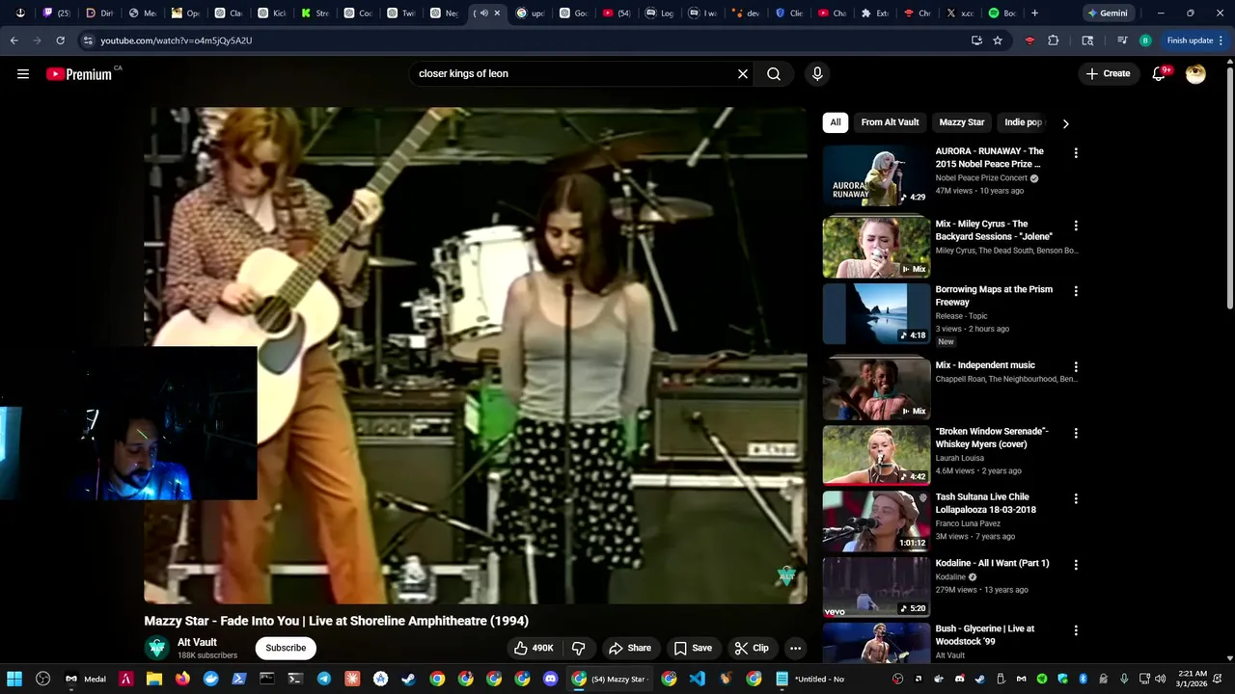Open Telegram from the taskbar

pyautogui.click(x=323, y=679)
